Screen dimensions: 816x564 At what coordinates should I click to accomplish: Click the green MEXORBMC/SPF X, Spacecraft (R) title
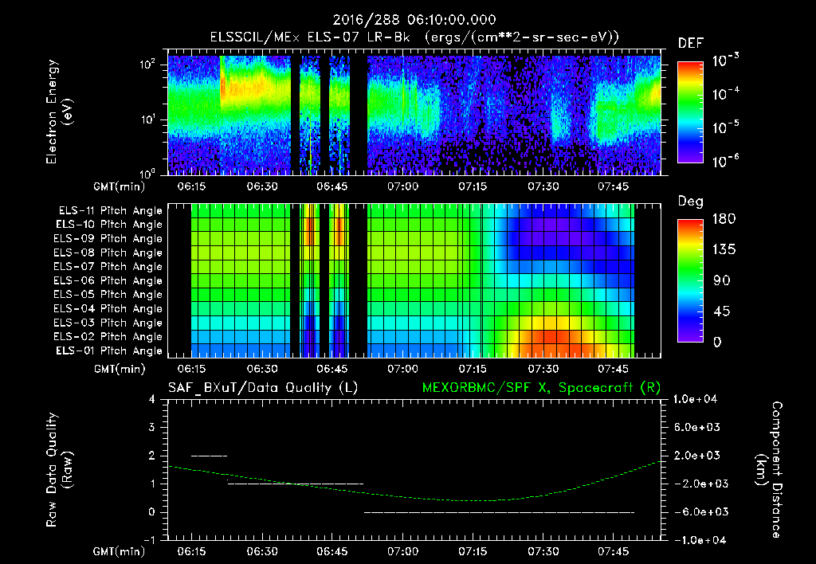(541, 388)
